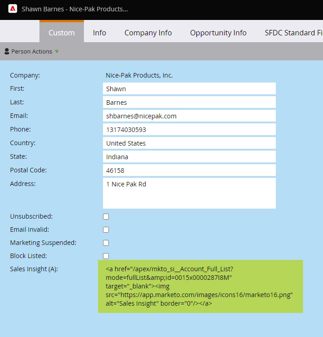Click the Sales Insight (A) HTML value box

tap(201, 286)
